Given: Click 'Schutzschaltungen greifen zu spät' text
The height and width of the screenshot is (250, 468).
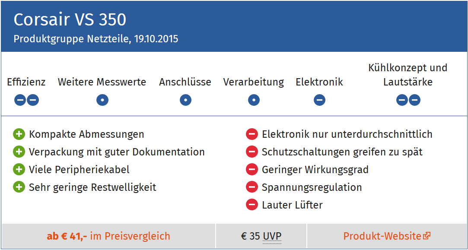Looking at the screenshot, I should click(342, 152).
